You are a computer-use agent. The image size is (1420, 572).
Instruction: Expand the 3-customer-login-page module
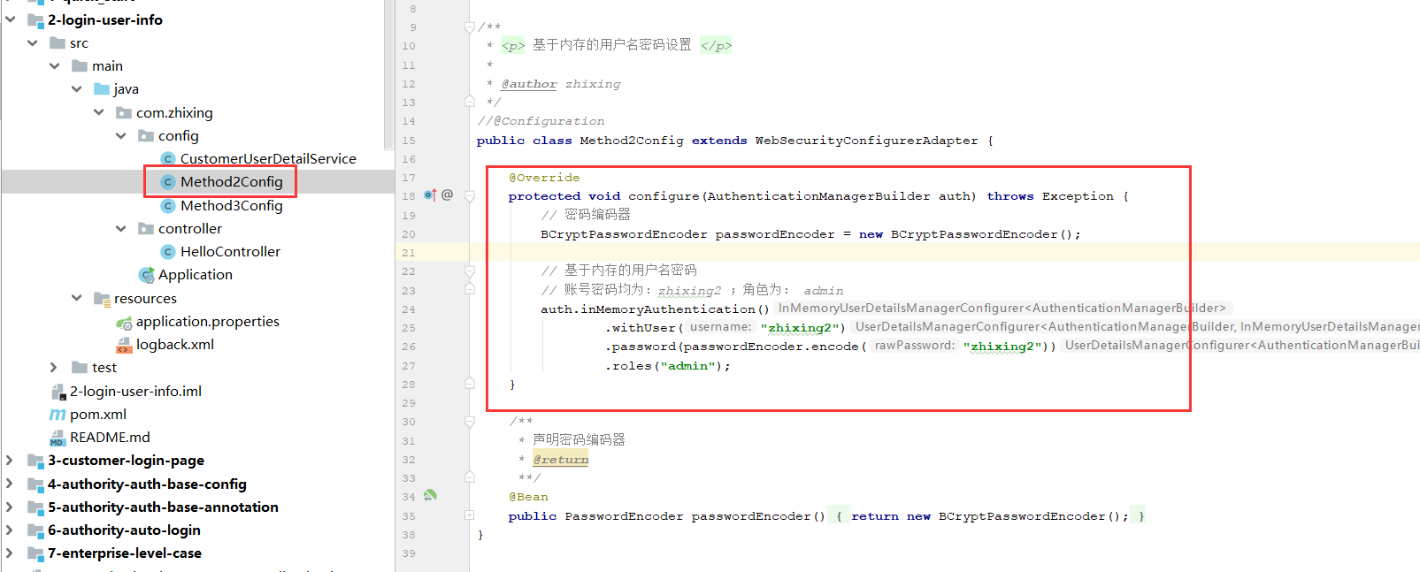tap(10, 460)
